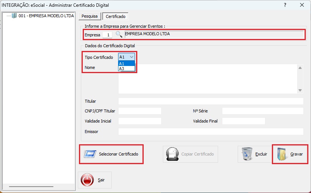Viewport: 311px width, 193px height.
Task: Open the Tipo Certificado dropdown arrow
Action: click(132, 57)
